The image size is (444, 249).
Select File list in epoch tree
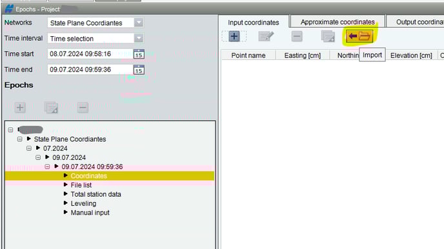coord(81,185)
